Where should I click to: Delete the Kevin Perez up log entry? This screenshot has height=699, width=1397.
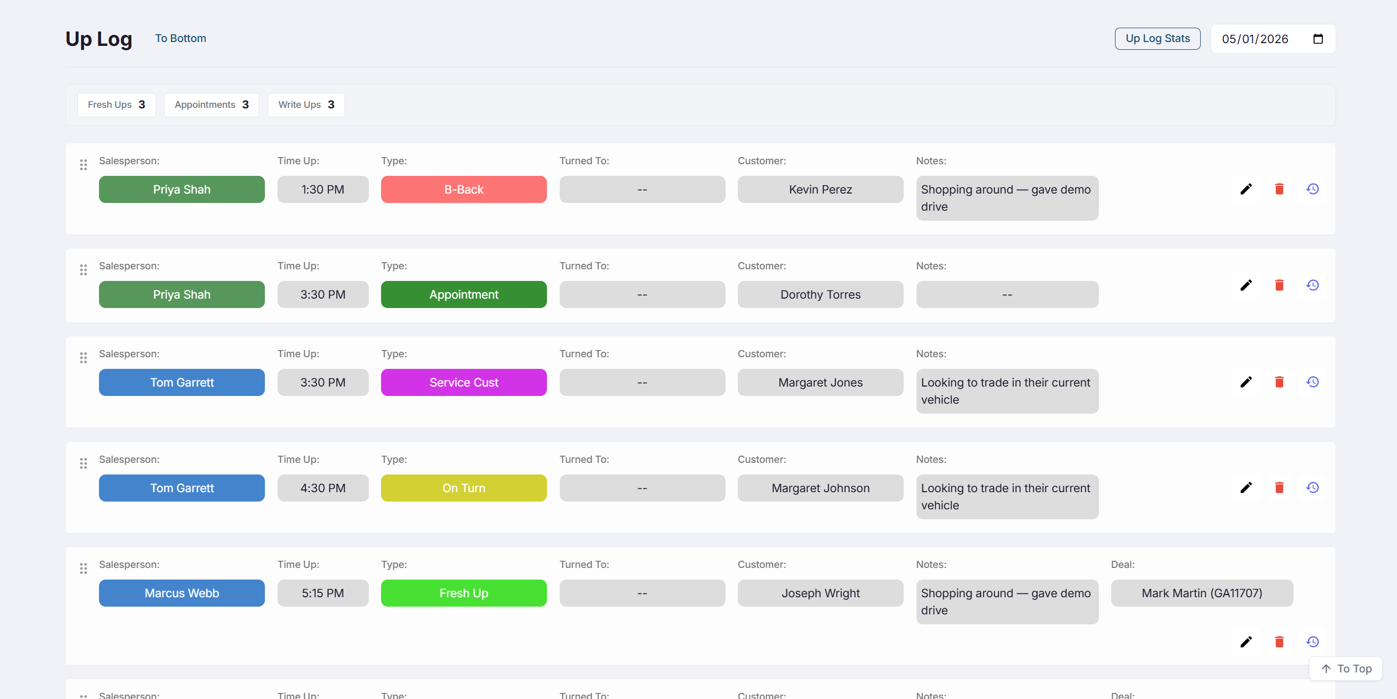coord(1279,189)
